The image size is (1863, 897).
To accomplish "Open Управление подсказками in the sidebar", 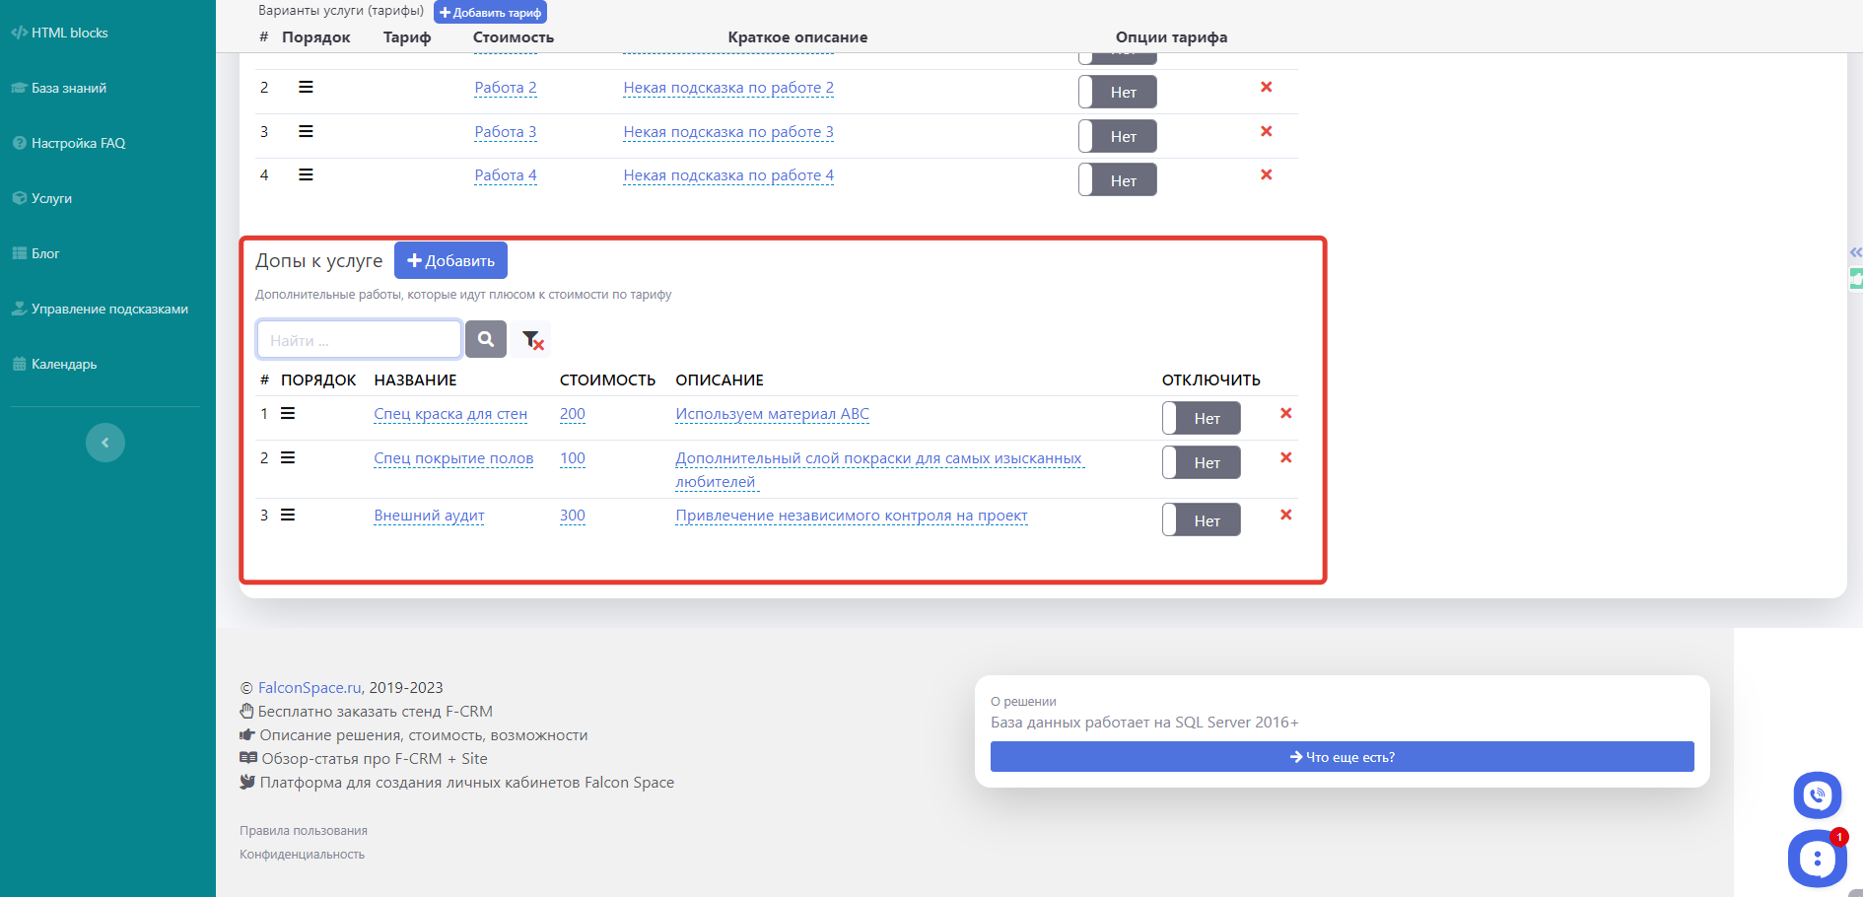I will coord(108,309).
